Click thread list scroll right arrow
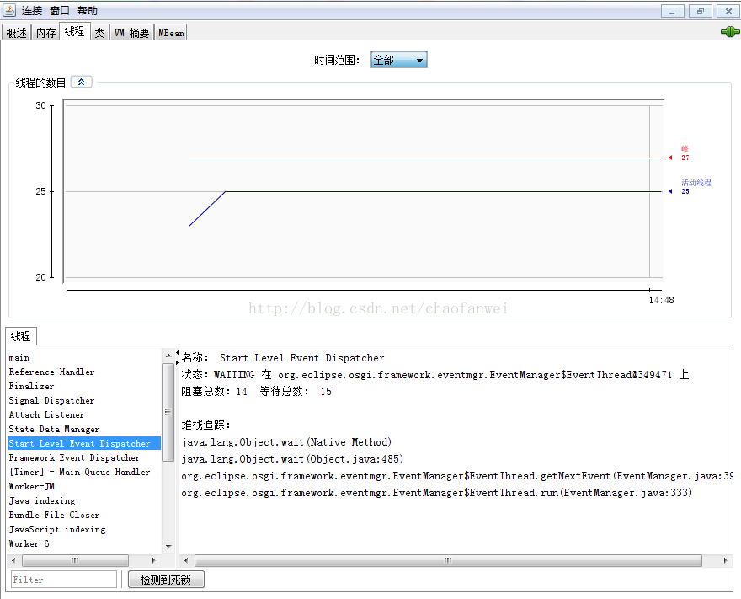 153,560
